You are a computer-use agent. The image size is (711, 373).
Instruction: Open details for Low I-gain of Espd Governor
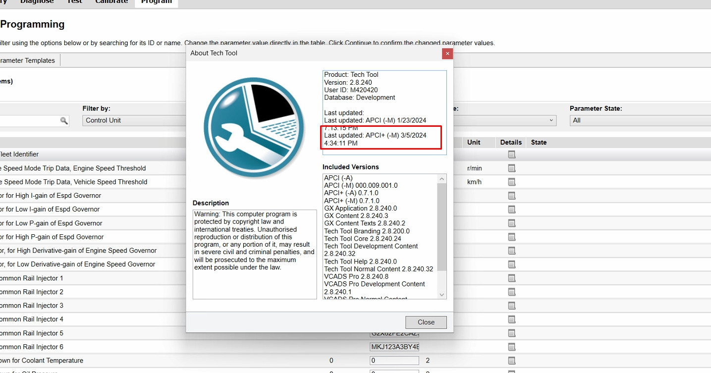[512, 210]
